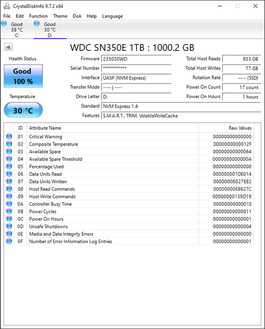This screenshot has width=265, height=329.
Task: Select the Available Spare attribute name
Action: [x=45, y=152]
